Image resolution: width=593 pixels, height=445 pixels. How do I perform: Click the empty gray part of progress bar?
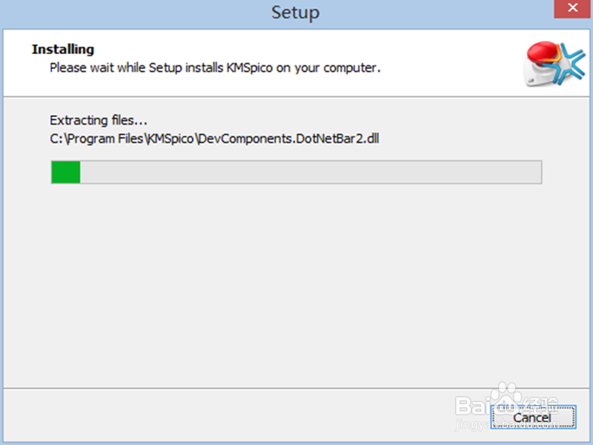click(311, 172)
